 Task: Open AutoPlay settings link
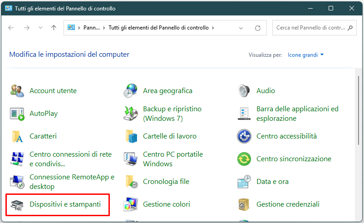pyautogui.click(x=44, y=114)
